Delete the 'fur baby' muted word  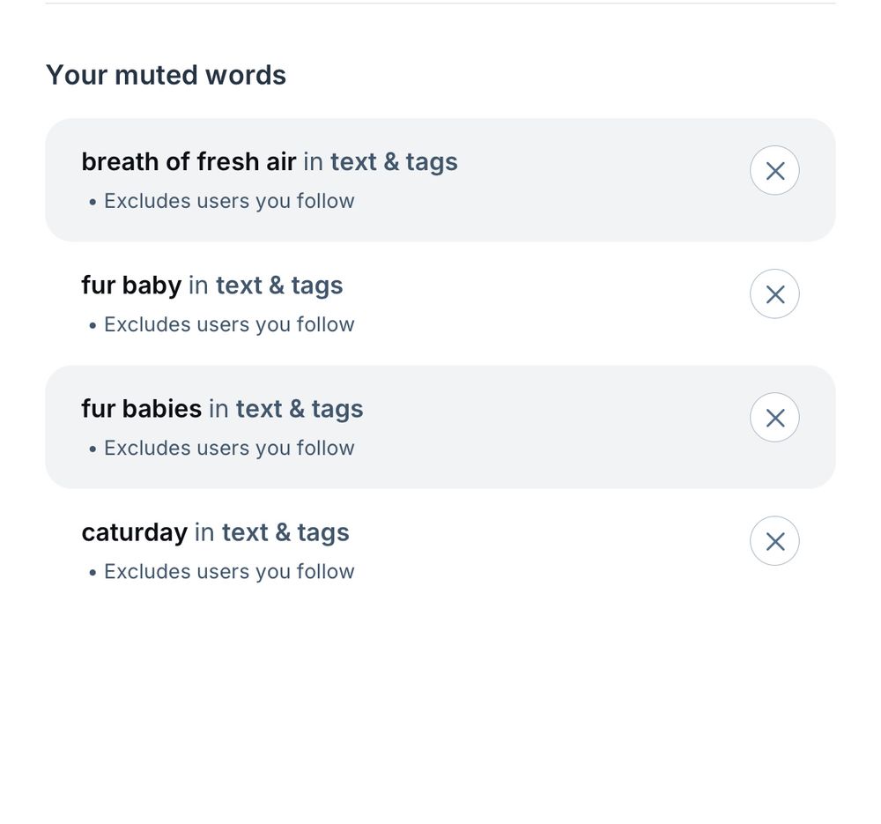click(774, 294)
